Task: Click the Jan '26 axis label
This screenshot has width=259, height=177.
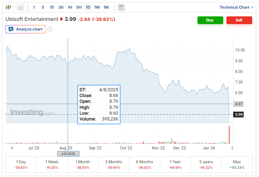Action: tap(209, 148)
